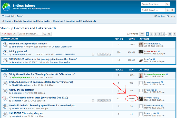This screenshot has width=177, height=118.
Task: Submit PhpBB Search with magnifier button
Action: point(168,10)
